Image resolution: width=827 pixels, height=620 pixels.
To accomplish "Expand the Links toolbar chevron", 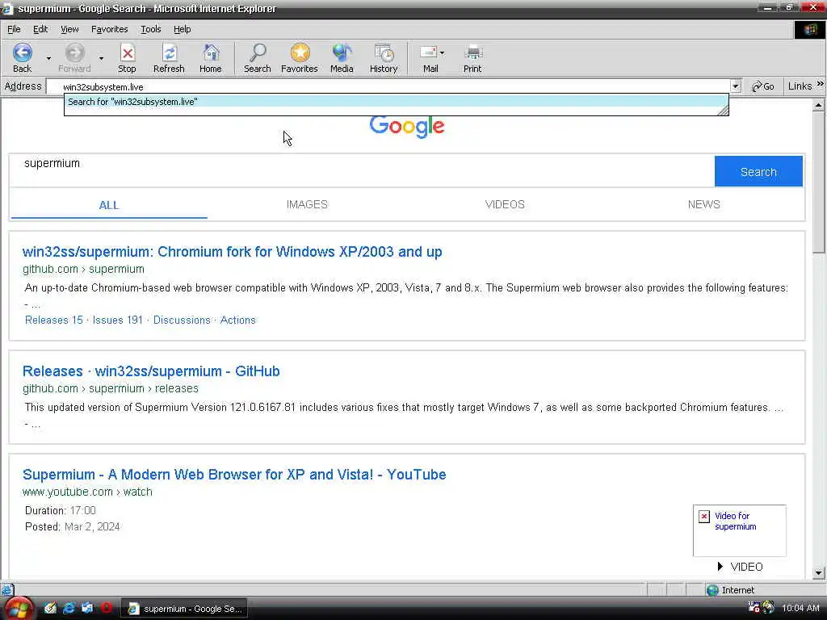I will click(821, 84).
